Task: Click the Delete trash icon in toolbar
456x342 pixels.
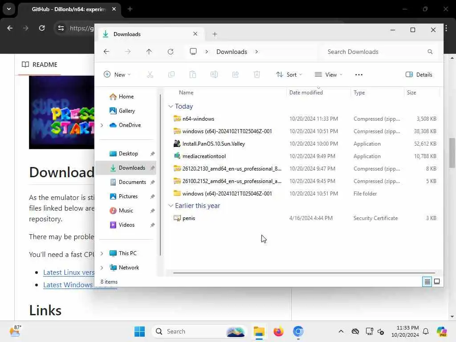Action: coord(257,75)
